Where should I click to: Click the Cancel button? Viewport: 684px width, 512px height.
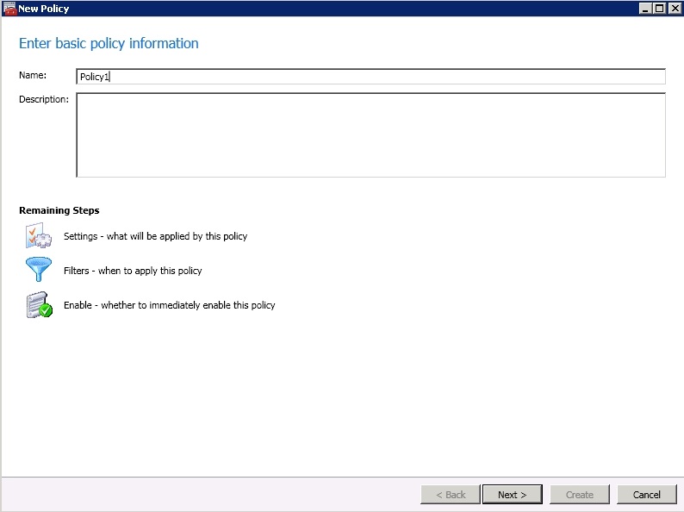646,495
